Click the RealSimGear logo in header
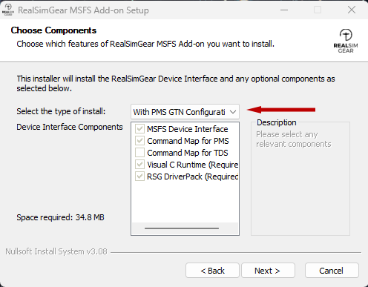 [x=346, y=41]
